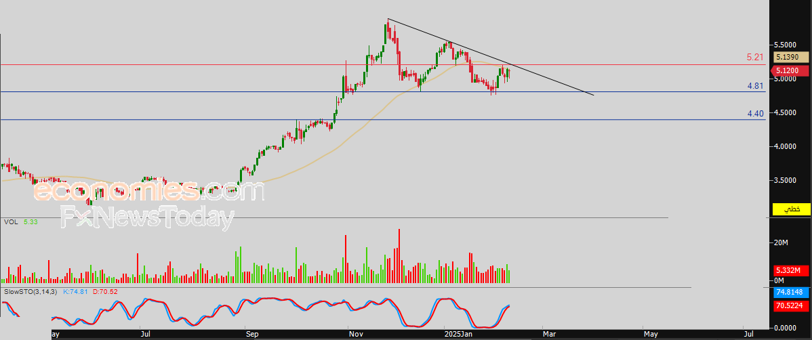
Task: Click the blue 74.8148 stochastic tag
Action: [x=791, y=293]
